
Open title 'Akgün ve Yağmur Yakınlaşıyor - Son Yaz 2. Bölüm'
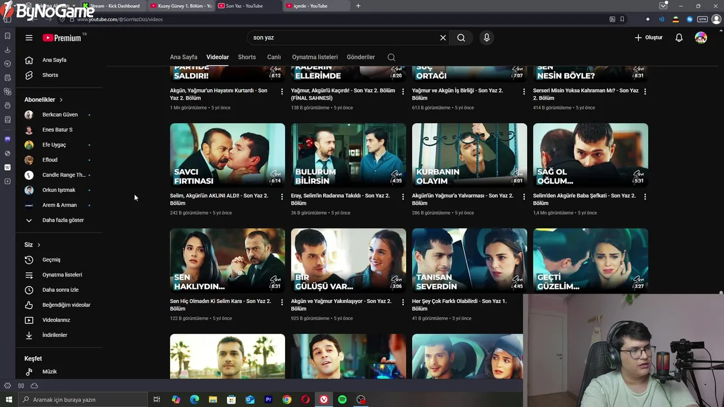(x=341, y=305)
